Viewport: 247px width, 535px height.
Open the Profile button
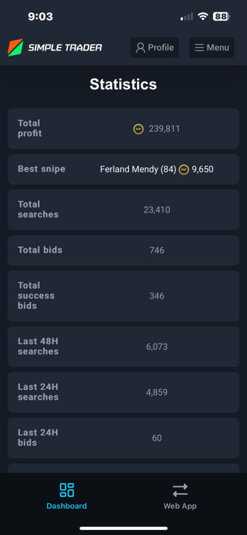point(154,48)
